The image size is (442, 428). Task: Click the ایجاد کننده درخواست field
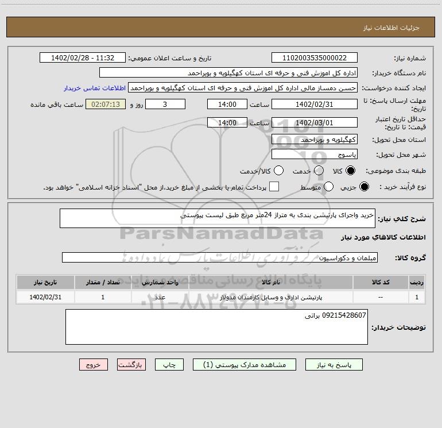point(243,87)
